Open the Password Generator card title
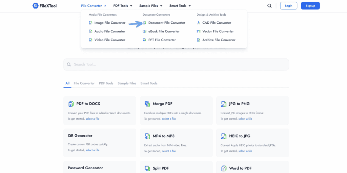Image resolution: width=347 pixels, height=173 pixels. (85, 168)
